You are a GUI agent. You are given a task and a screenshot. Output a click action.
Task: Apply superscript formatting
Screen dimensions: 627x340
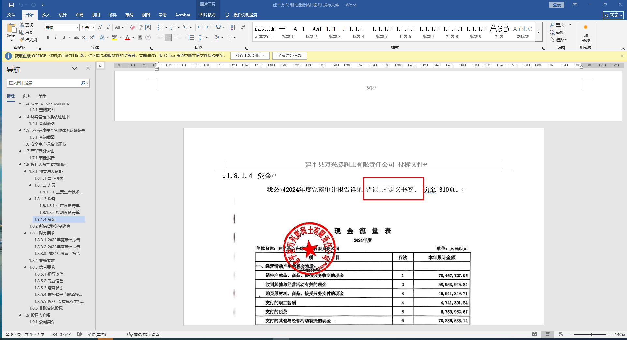click(x=92, y=37)
